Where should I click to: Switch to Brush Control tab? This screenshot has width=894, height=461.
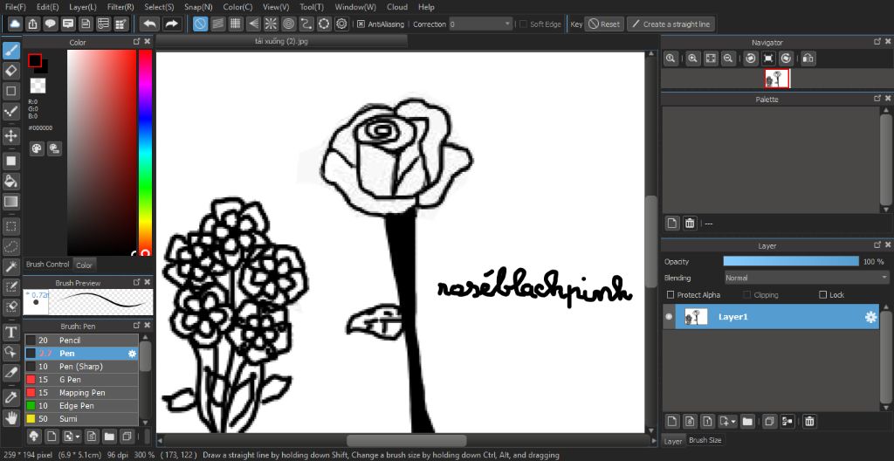pyautogui.click(x=47, y=265)
